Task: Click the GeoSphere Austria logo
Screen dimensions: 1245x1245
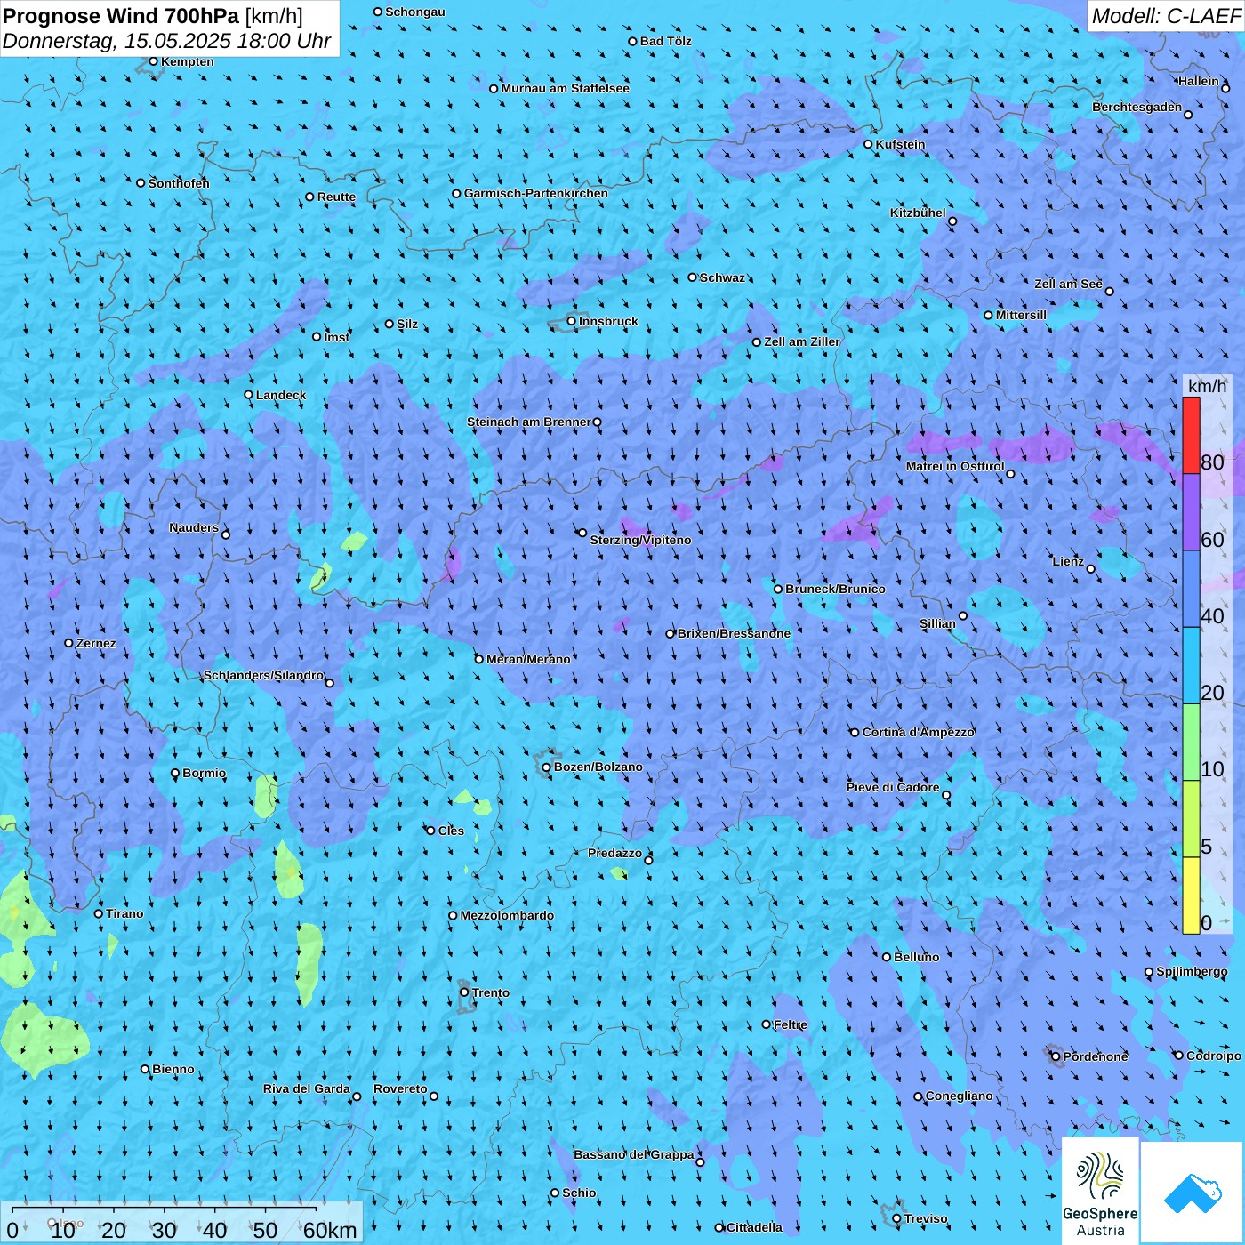Action: tap(1100, 1191)
